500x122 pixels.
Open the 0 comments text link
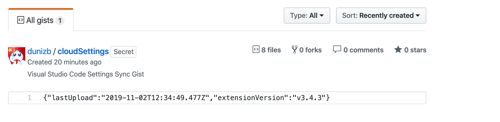363,50
